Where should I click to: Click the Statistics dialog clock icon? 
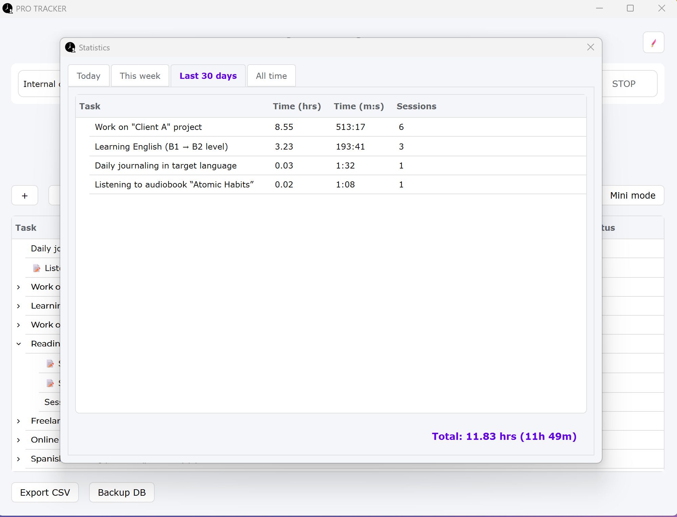pyautogui.click(x=70, y=47)
